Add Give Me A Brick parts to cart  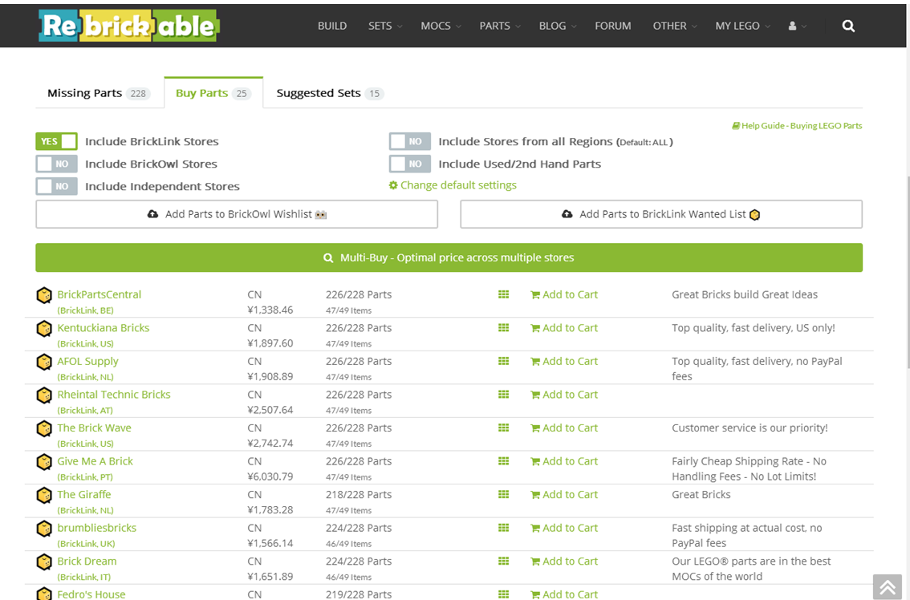(x=564, y=461)
